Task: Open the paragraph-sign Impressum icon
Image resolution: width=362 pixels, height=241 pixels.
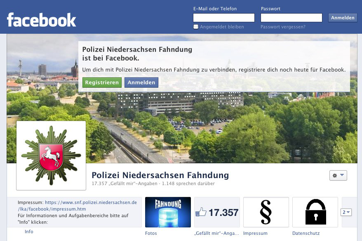Action: pyautogui.click(x=266, y=212)
